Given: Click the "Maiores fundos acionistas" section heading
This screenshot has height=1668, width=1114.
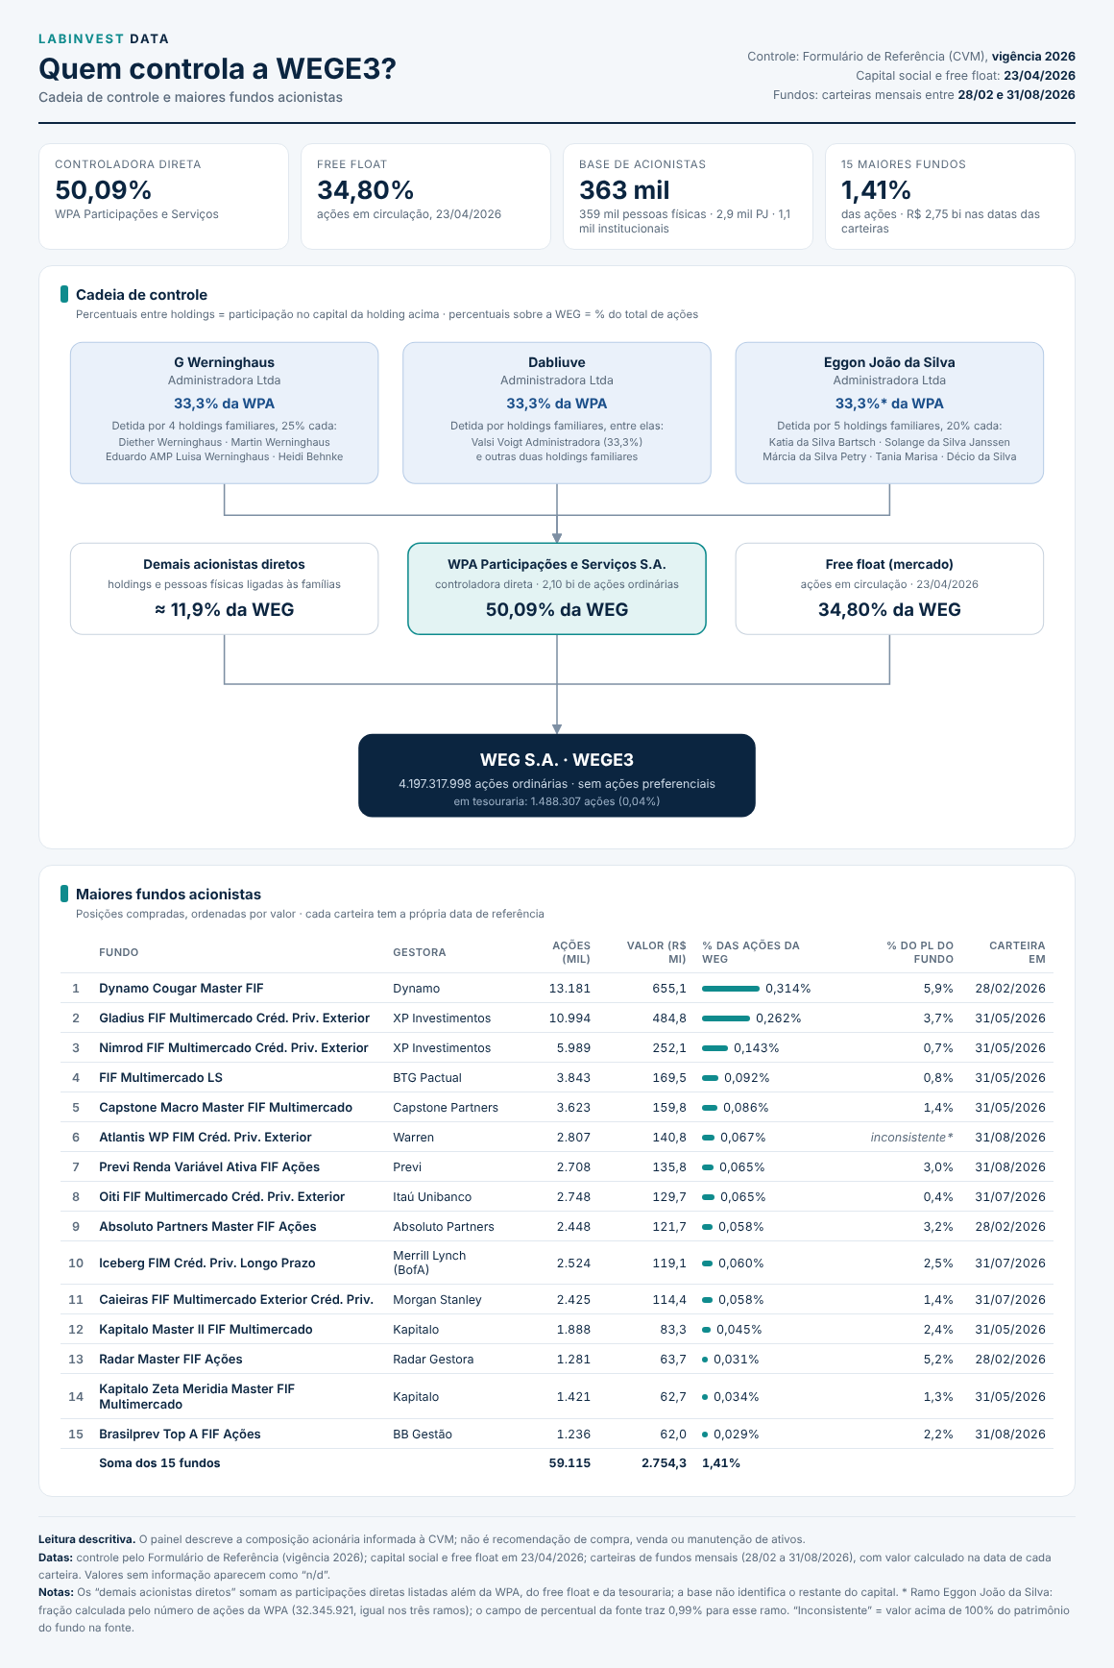Looking at the screenshot, I should [168, 895].
